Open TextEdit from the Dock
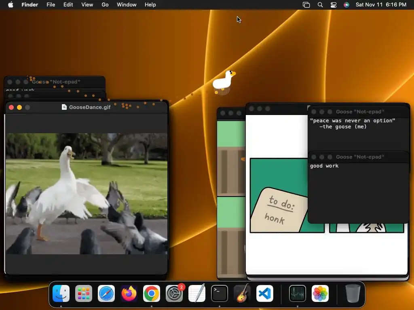 (197, 293)
